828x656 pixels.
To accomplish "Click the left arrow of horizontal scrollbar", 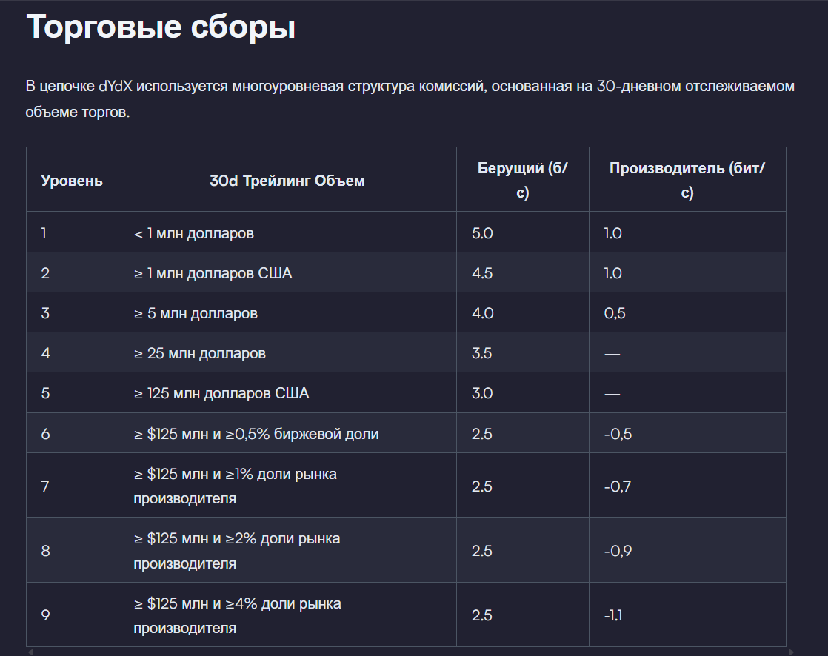I will click(x=30, y=652).
